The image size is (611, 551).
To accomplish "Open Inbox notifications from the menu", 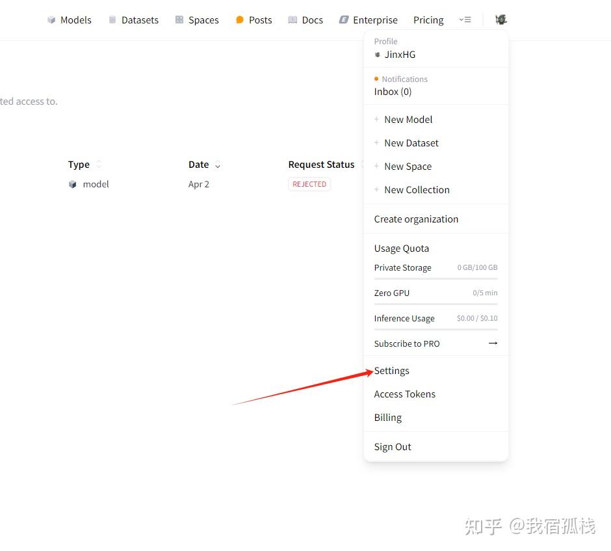I will pos(392,92).
